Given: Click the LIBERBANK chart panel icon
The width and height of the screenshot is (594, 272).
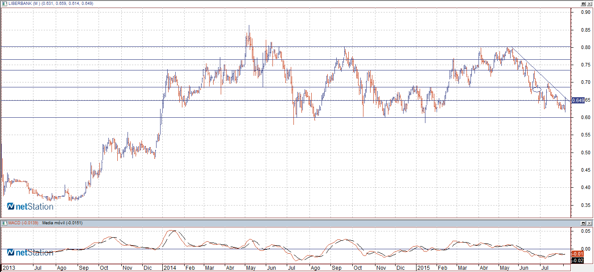Looking at the screenshot, I should [x=4, y=4].
